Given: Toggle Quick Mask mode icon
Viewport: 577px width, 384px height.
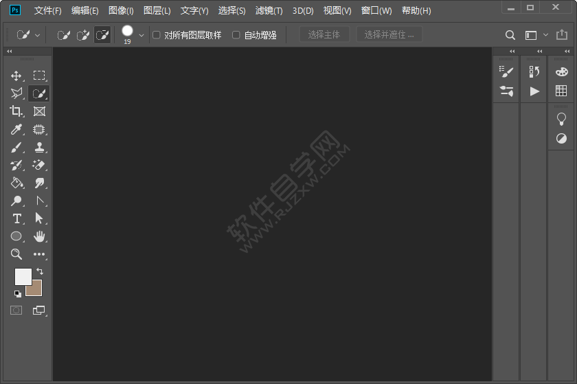Looking at the screenshot, I should (x=16, y=310).
